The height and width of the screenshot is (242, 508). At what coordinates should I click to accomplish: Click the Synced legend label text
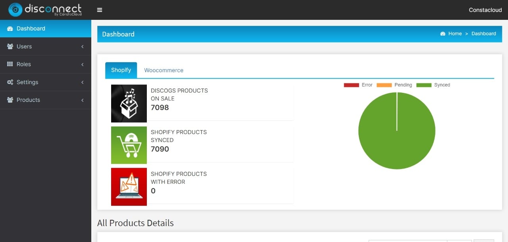point(442,85)
